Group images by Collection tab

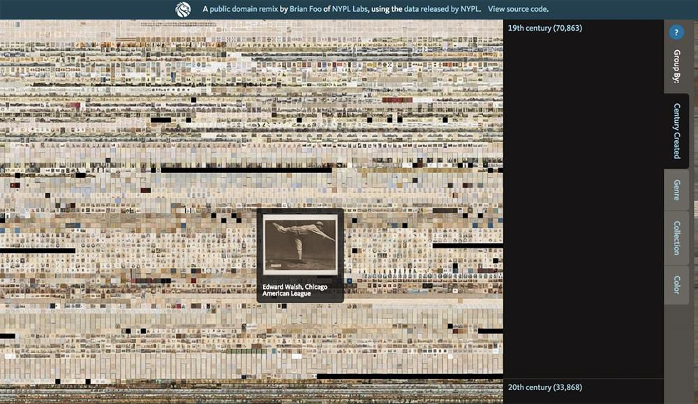click(x=676, y=238)
